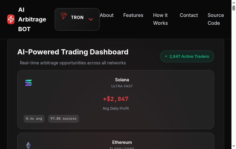
Task: Select the 97.8% success tag
Action: [63, 119]
